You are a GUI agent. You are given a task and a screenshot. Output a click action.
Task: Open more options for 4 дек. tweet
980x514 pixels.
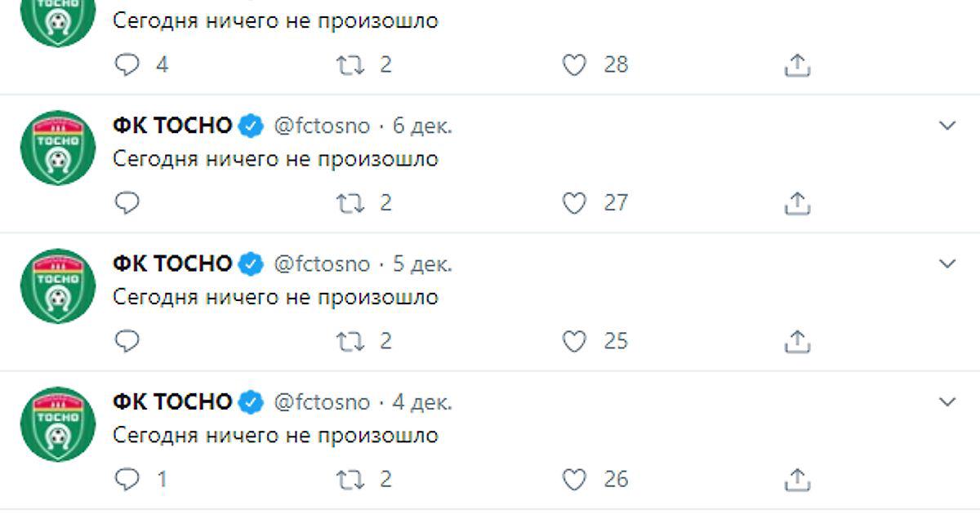click(x=947, y=401)
